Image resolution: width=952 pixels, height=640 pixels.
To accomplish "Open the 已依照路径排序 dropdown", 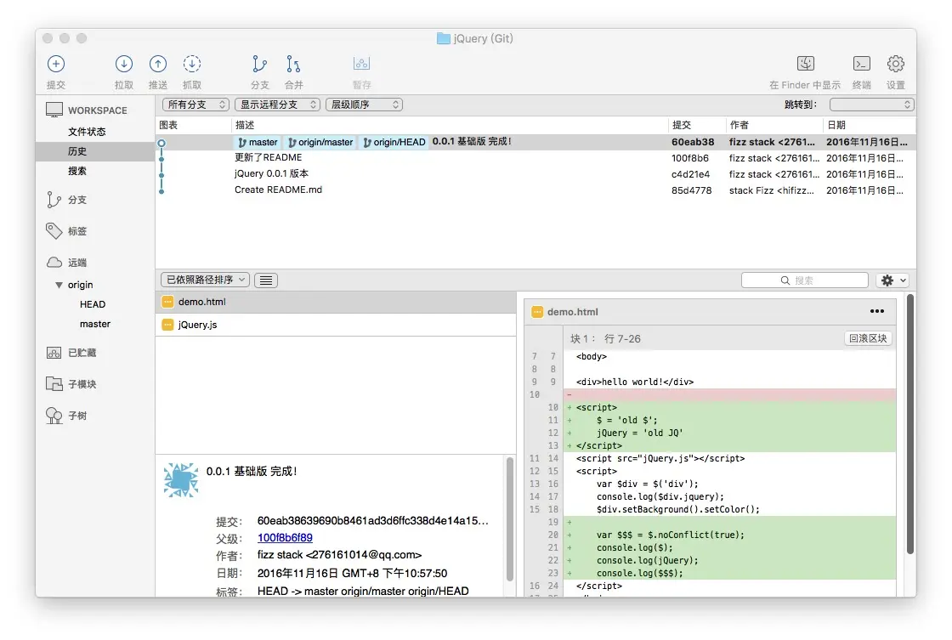I will (x=205, y=280).
